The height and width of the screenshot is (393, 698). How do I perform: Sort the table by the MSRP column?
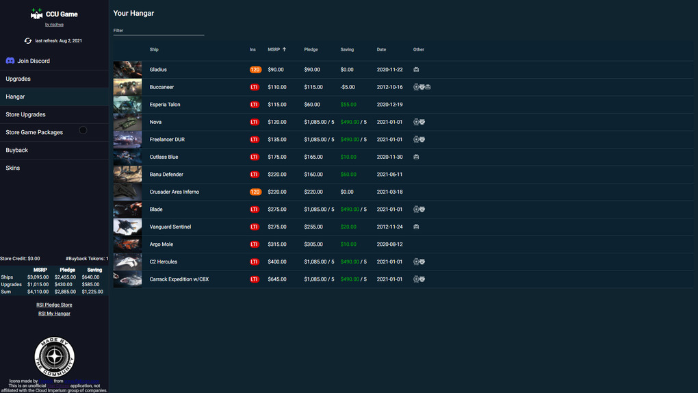(x=274, y=49)
